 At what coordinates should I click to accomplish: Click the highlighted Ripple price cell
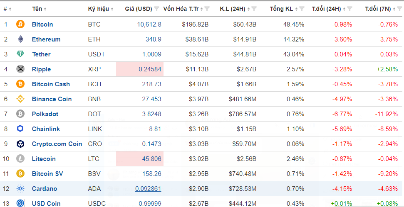[x=140, y=69]
